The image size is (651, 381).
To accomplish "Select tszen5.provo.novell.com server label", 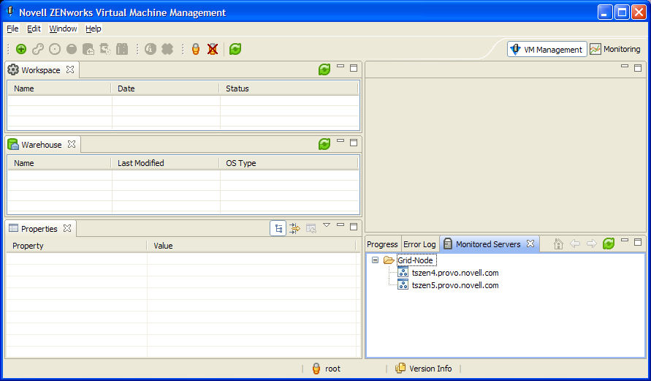I will point(455,285).
